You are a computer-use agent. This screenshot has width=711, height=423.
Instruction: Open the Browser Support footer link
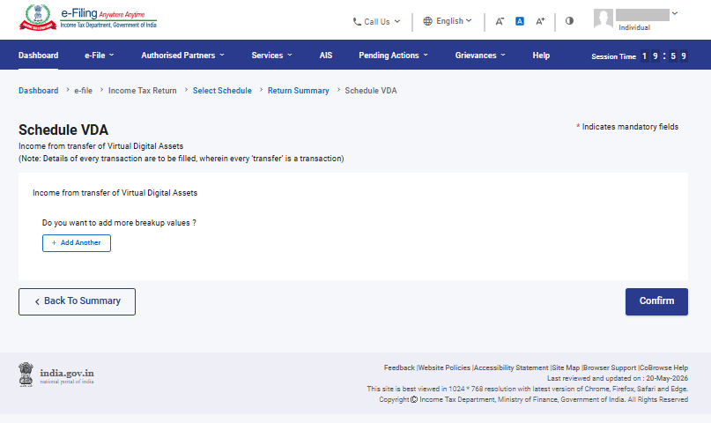tap(610, 367)
